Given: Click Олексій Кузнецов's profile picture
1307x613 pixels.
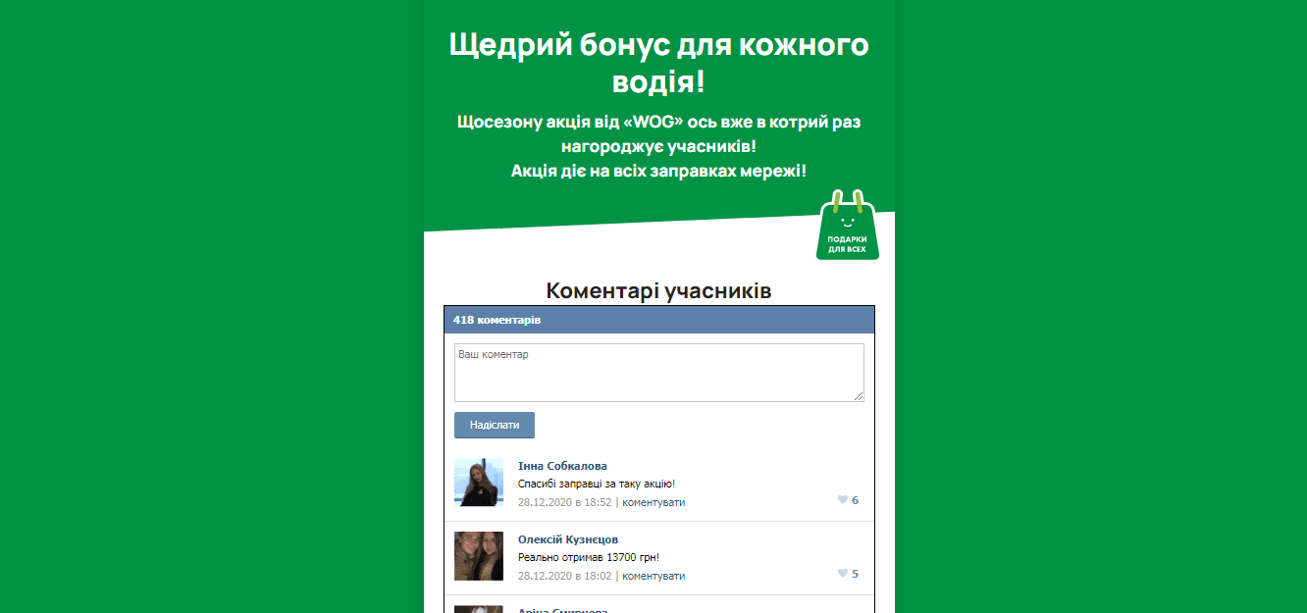Looking at the screenshot, I should (479, 556).
